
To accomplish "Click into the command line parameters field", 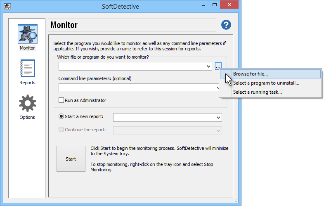I will pyautogui.click(x=139, y=88).
